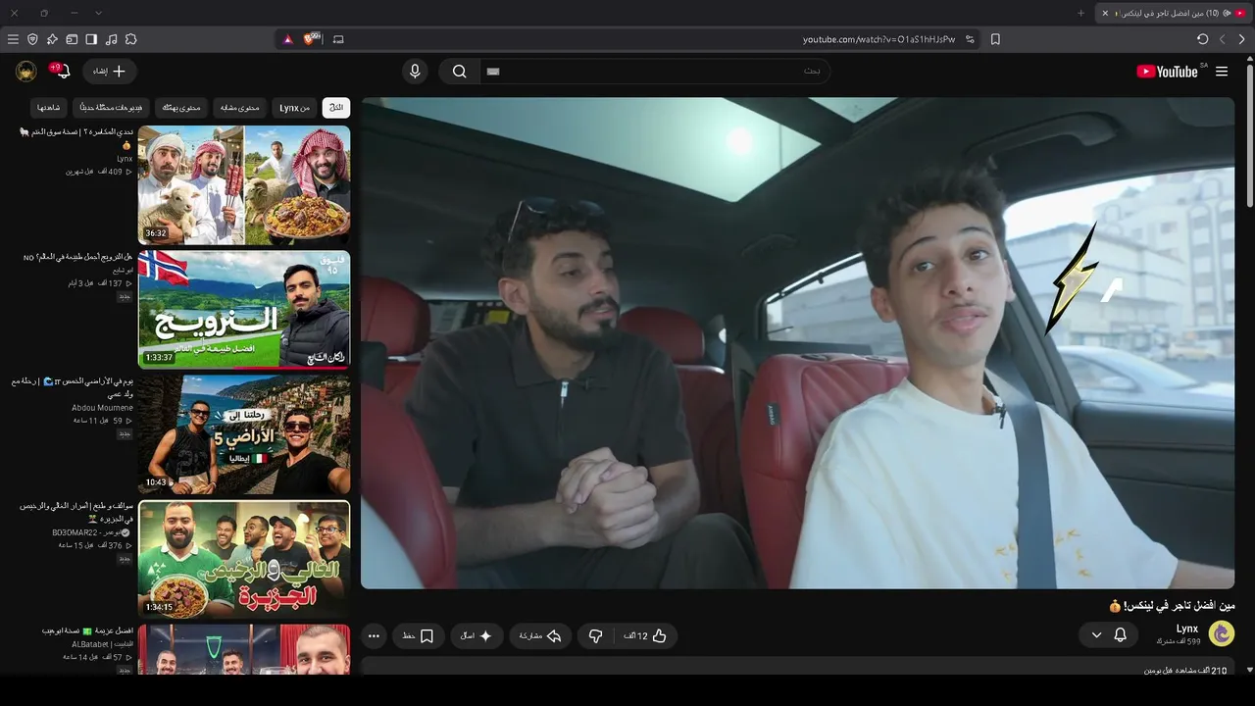Open browser main hamburger menu

tap(13, 39)
